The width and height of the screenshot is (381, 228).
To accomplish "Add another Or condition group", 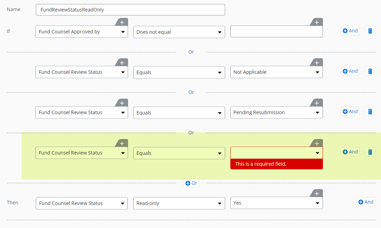I will (x=191, y=183).
